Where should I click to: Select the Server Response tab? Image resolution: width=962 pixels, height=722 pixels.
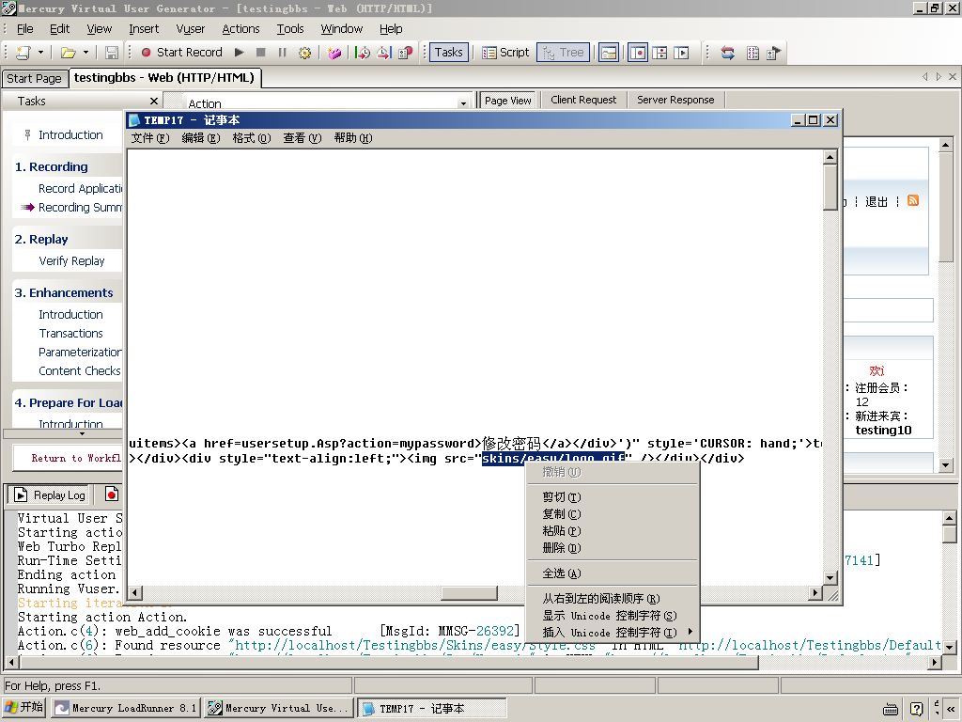point(675,100)
